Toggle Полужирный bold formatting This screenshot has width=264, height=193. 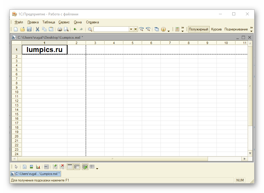(199, 29)
